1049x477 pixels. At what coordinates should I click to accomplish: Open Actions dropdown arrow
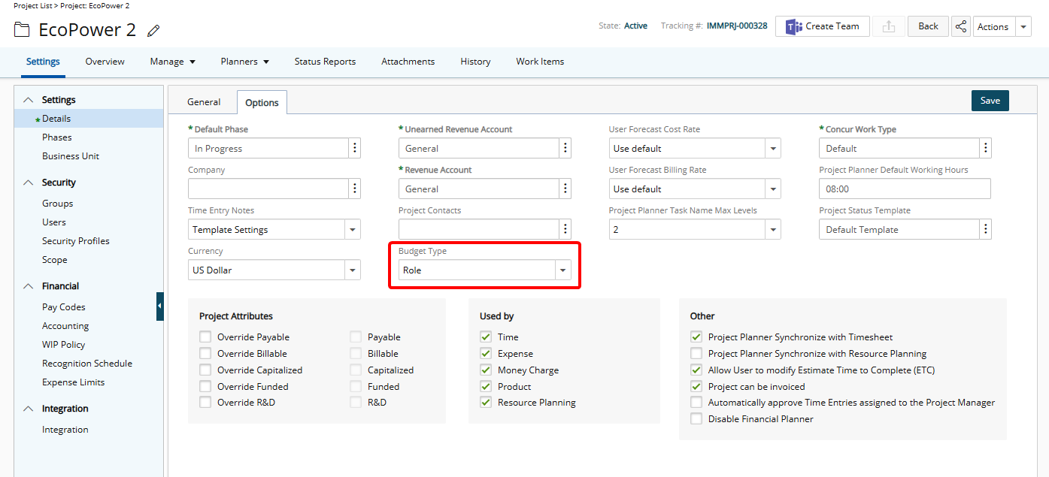tap(1023, 26)
